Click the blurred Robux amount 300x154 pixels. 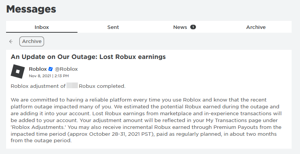tap(72, 86)
